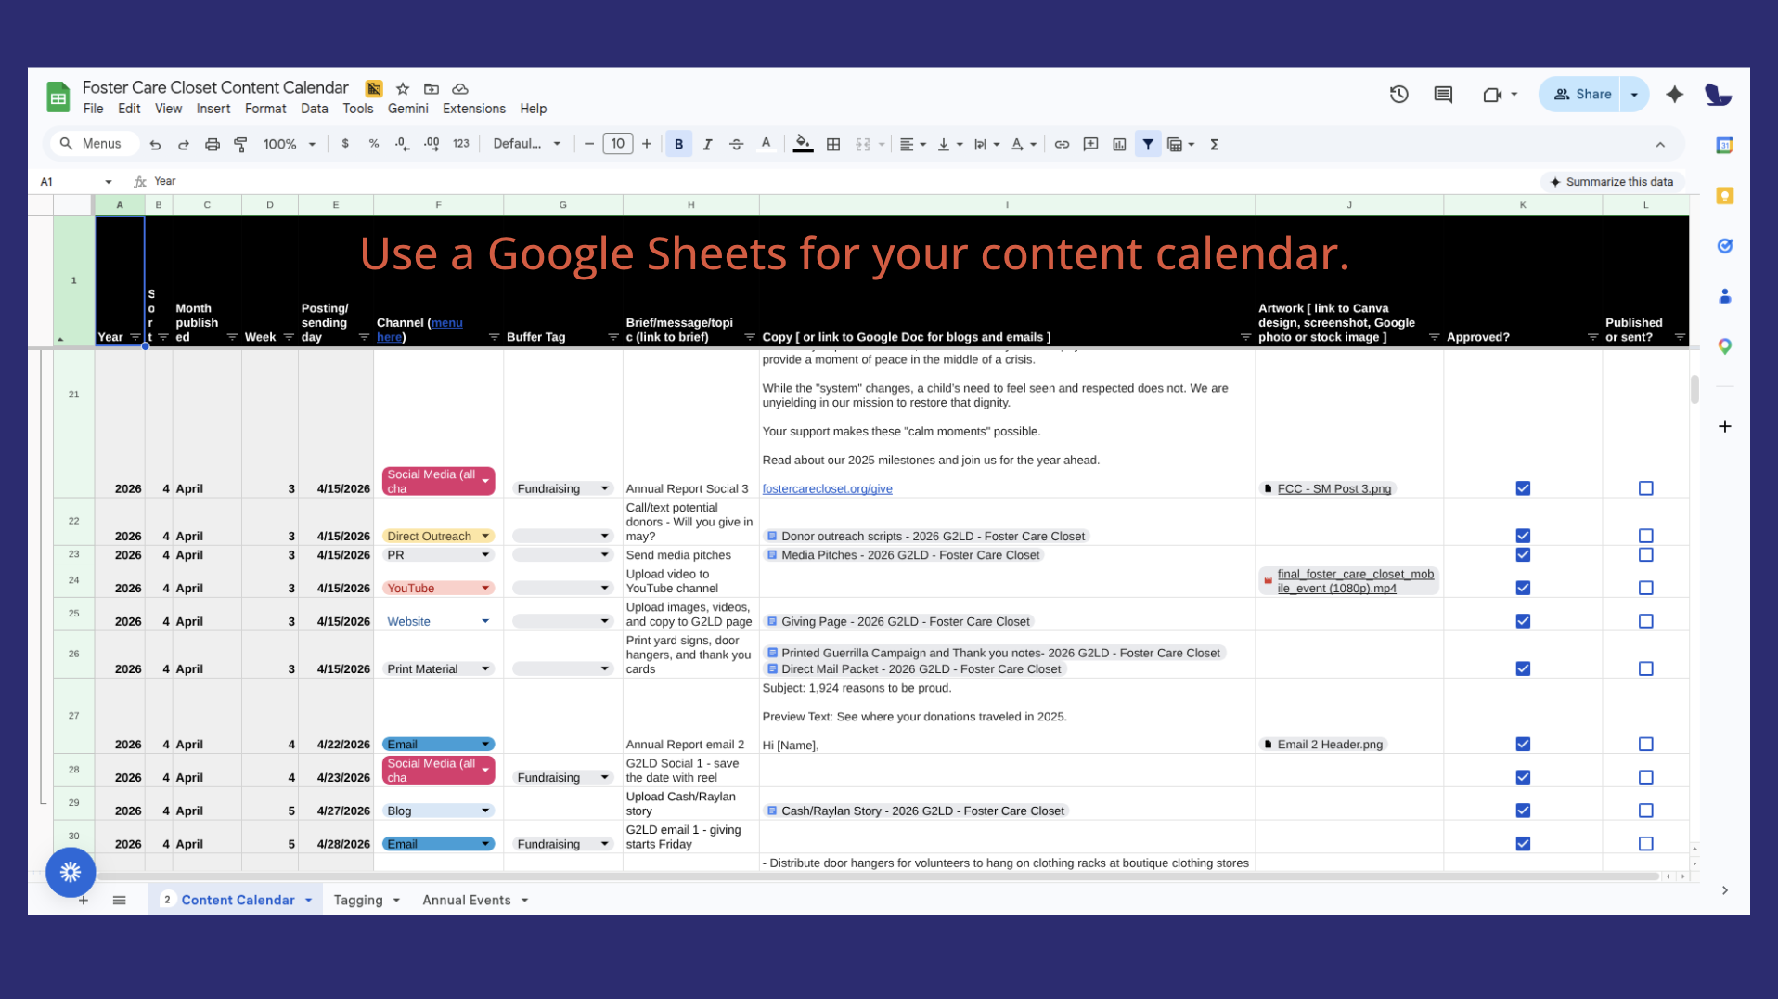Click the Share button

(1582, 94)
